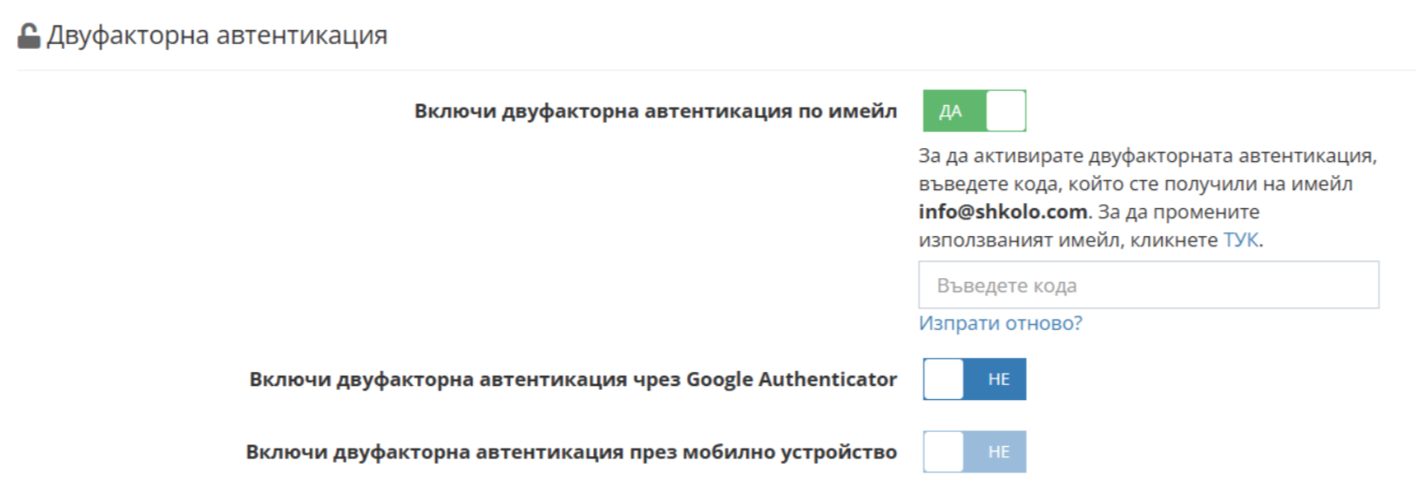Click the bold info@shkolo.com email address

point(1003,211)
